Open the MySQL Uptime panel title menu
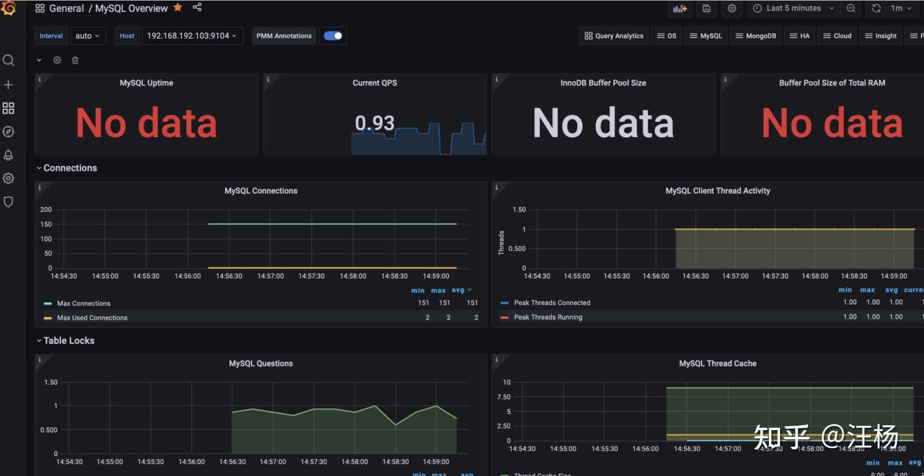The width and height of the screenshot is (924, 476). (146, 83)
